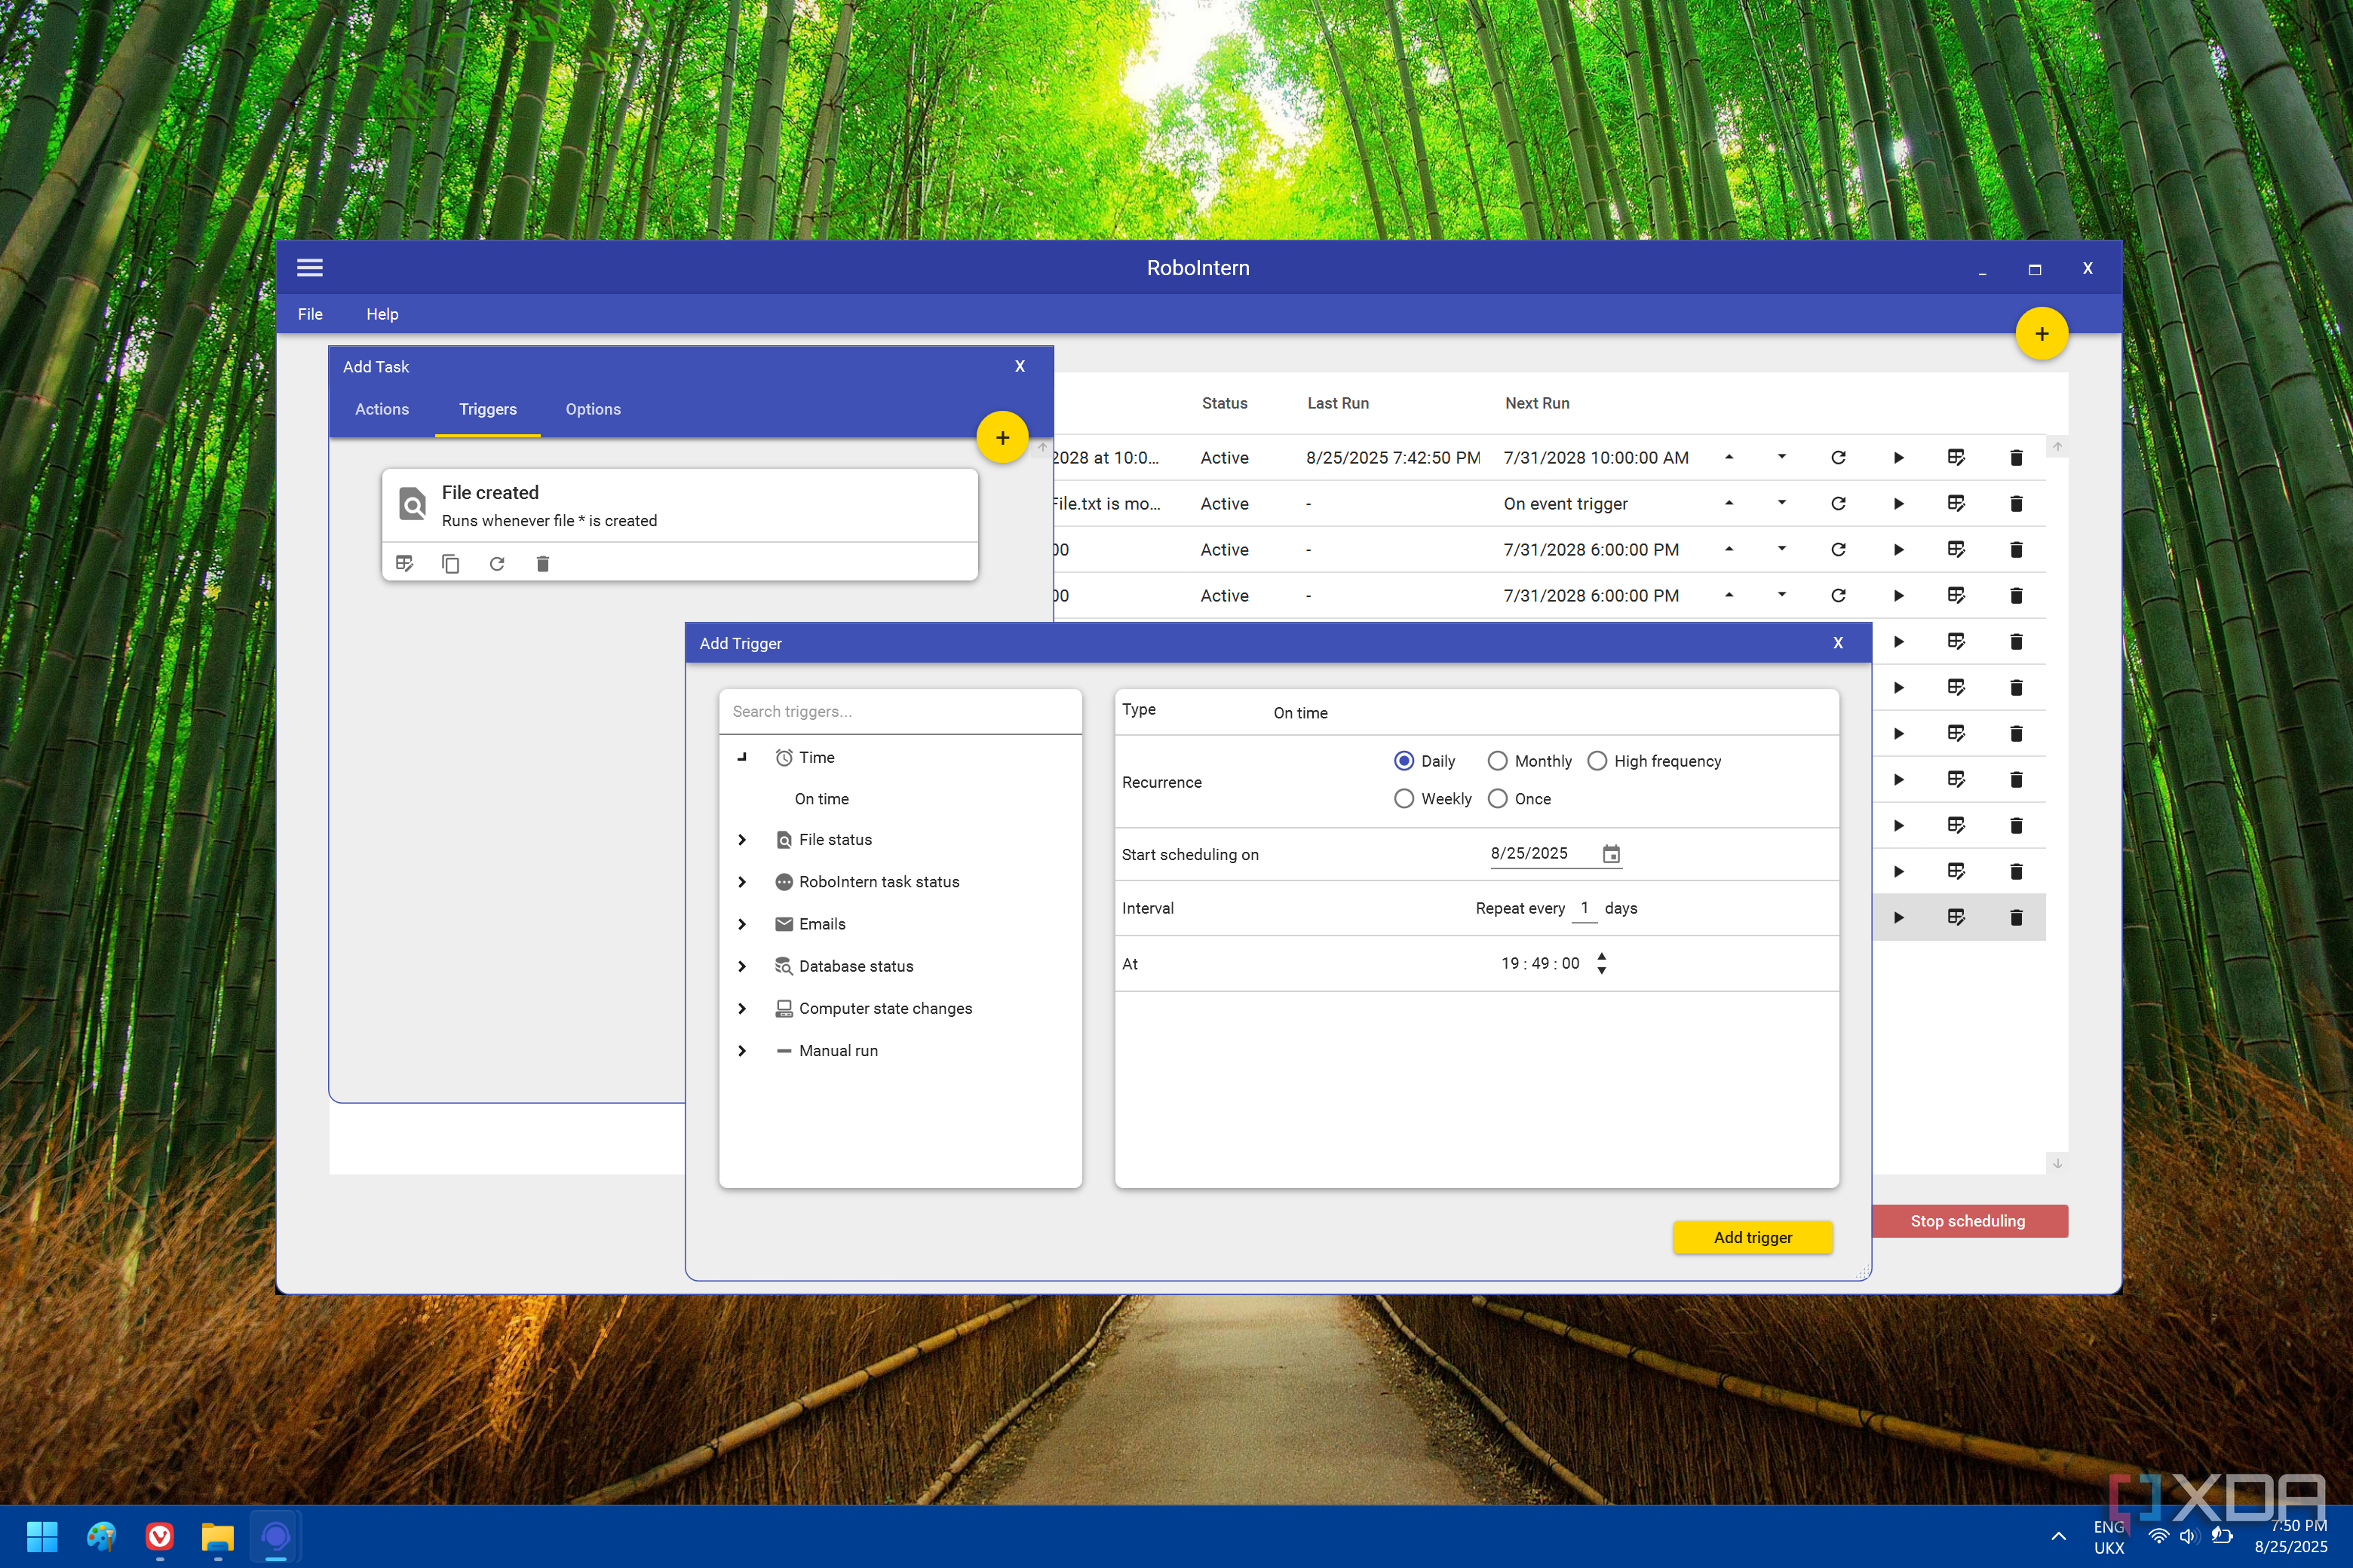Open RoboIntern from the Windows taskbar
Image resolution: width=2353 pixels, height=1568 pixels.
click(276, 1536)
